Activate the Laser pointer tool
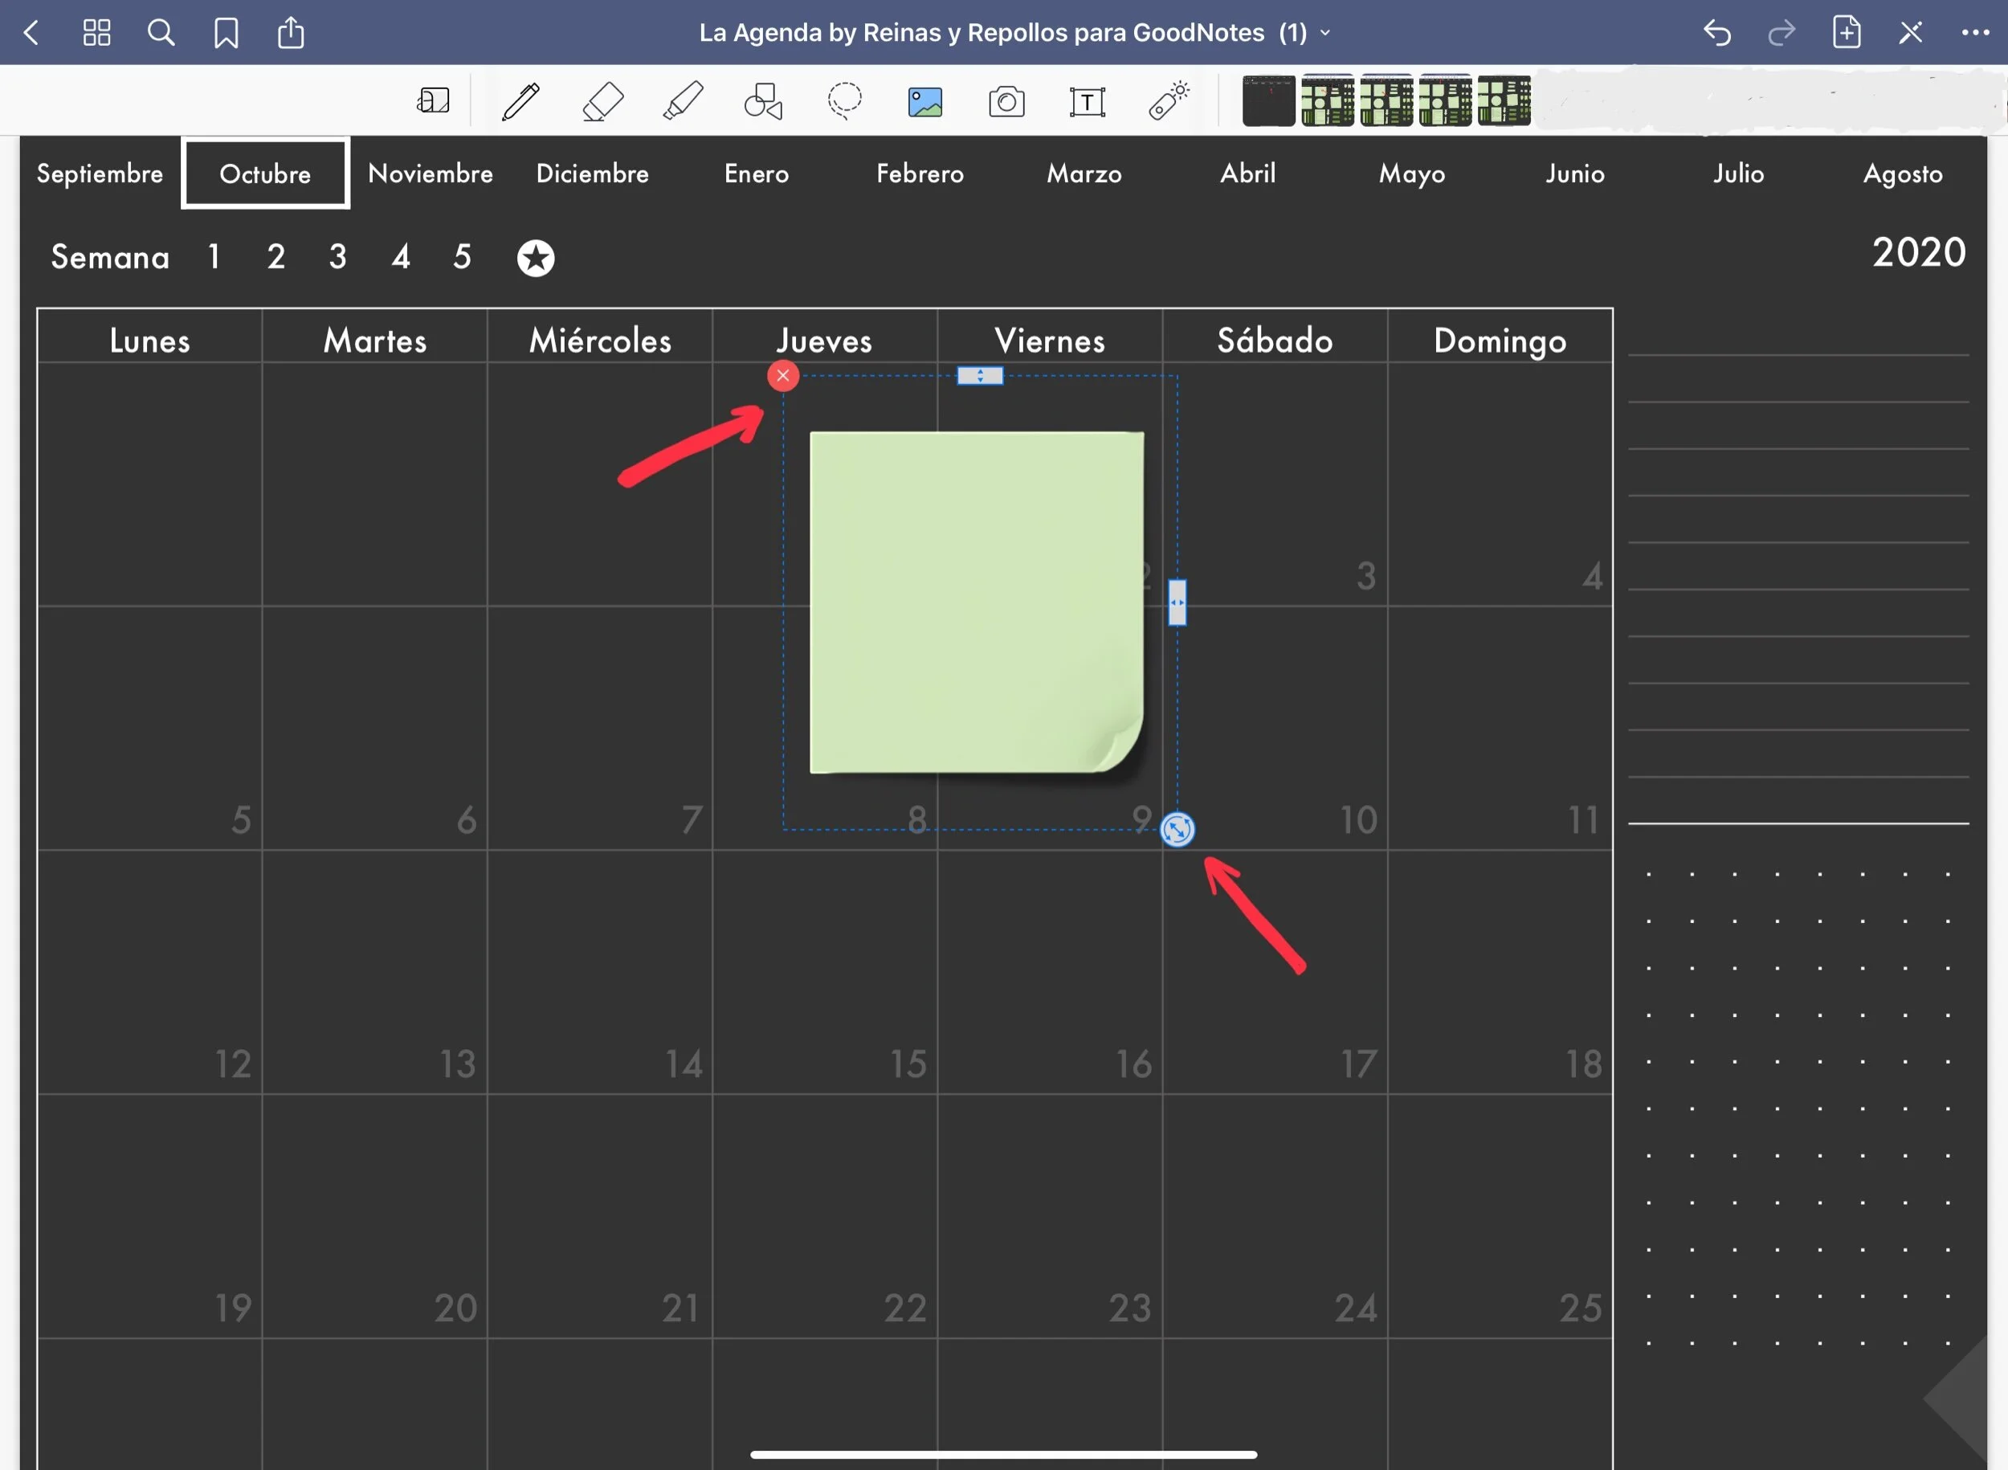2008x1470 pixels. [1168, 101]
